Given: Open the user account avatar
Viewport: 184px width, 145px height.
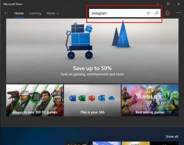Looking at the screenshot, I should 167,13.
